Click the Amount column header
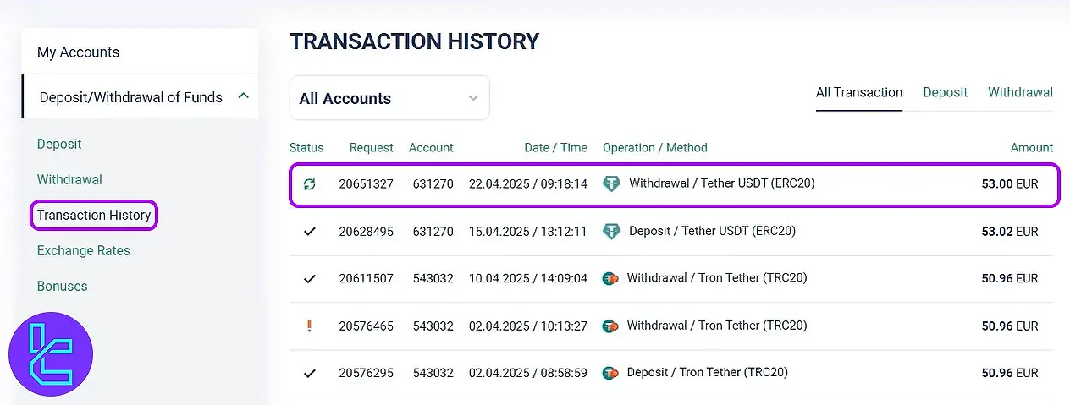 [1031, 147]
